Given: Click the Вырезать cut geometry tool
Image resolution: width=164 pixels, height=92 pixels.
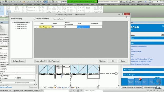Looking at the screenshot, I should pyautogui.click(x=30, y=10).
